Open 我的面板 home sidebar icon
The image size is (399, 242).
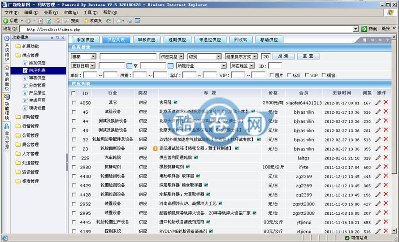point(7,68)
